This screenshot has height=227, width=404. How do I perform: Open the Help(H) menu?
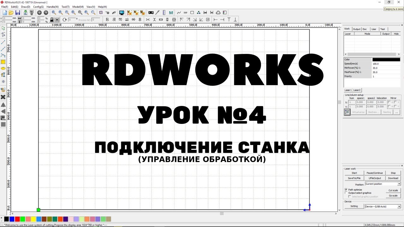[x=102, y=7]
